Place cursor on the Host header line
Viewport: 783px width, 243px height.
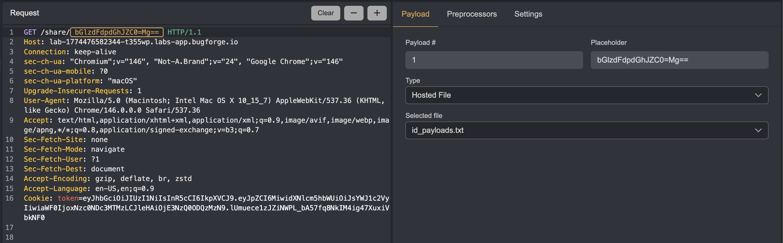[x=131, y=42]
